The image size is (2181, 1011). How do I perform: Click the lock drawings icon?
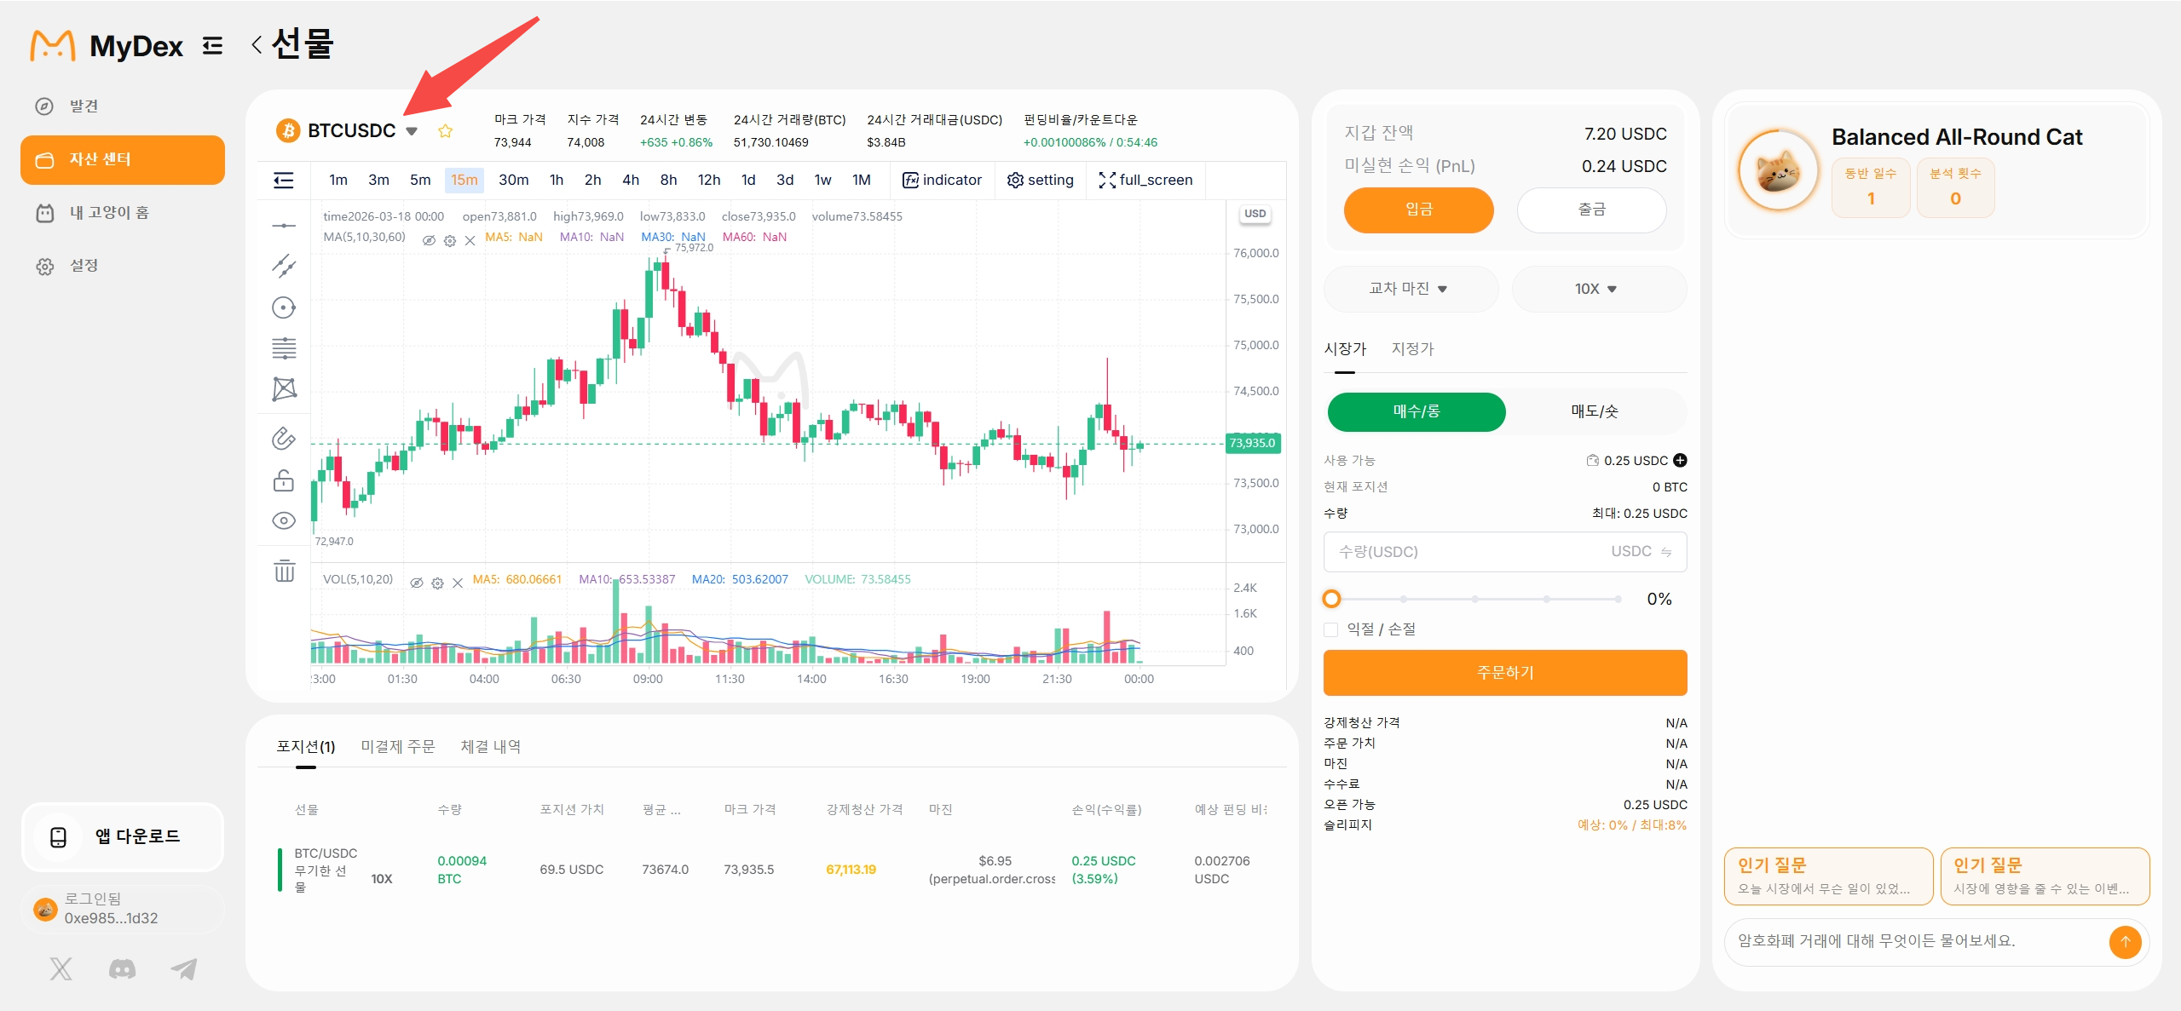tap(284, 481)
